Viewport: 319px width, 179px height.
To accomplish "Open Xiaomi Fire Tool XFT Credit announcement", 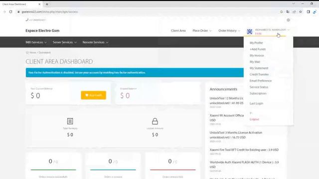I will coord(244,150).
